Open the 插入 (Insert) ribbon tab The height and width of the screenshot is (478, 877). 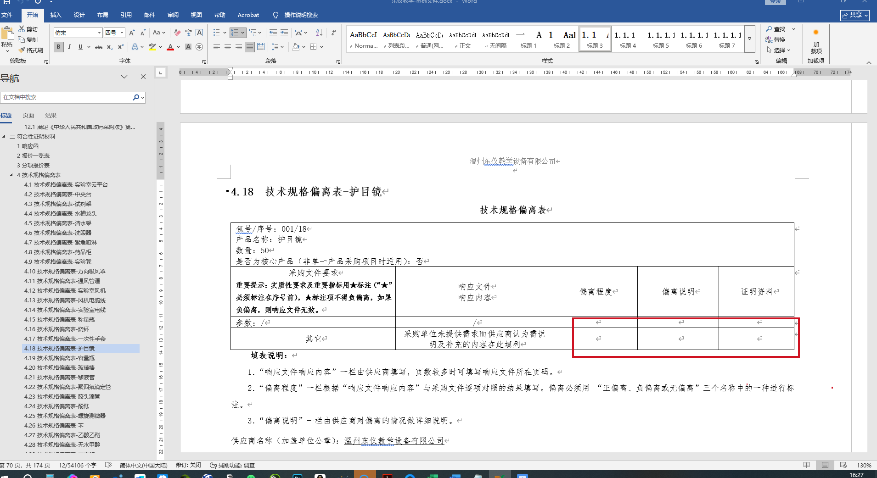coord(56,15)
